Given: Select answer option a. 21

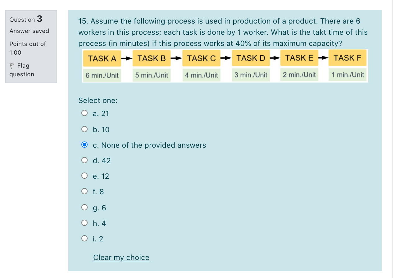Looking at the screenshot, I should tap(84, 113).
